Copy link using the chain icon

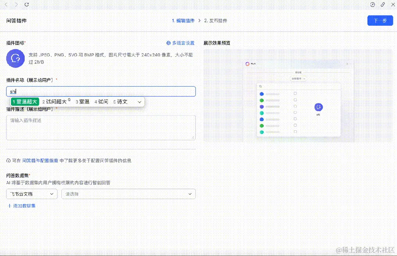click(x=383, y=4)
